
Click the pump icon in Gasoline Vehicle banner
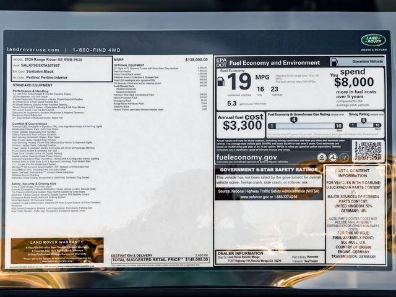(x=334, y=62)
